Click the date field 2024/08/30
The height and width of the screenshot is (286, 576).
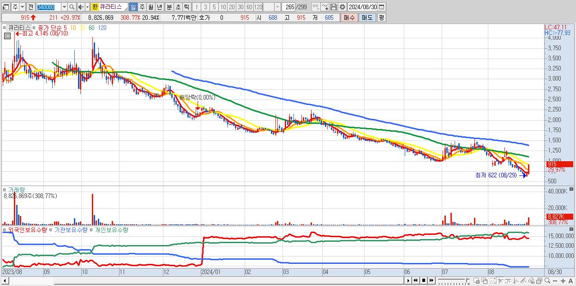[363, 7]
